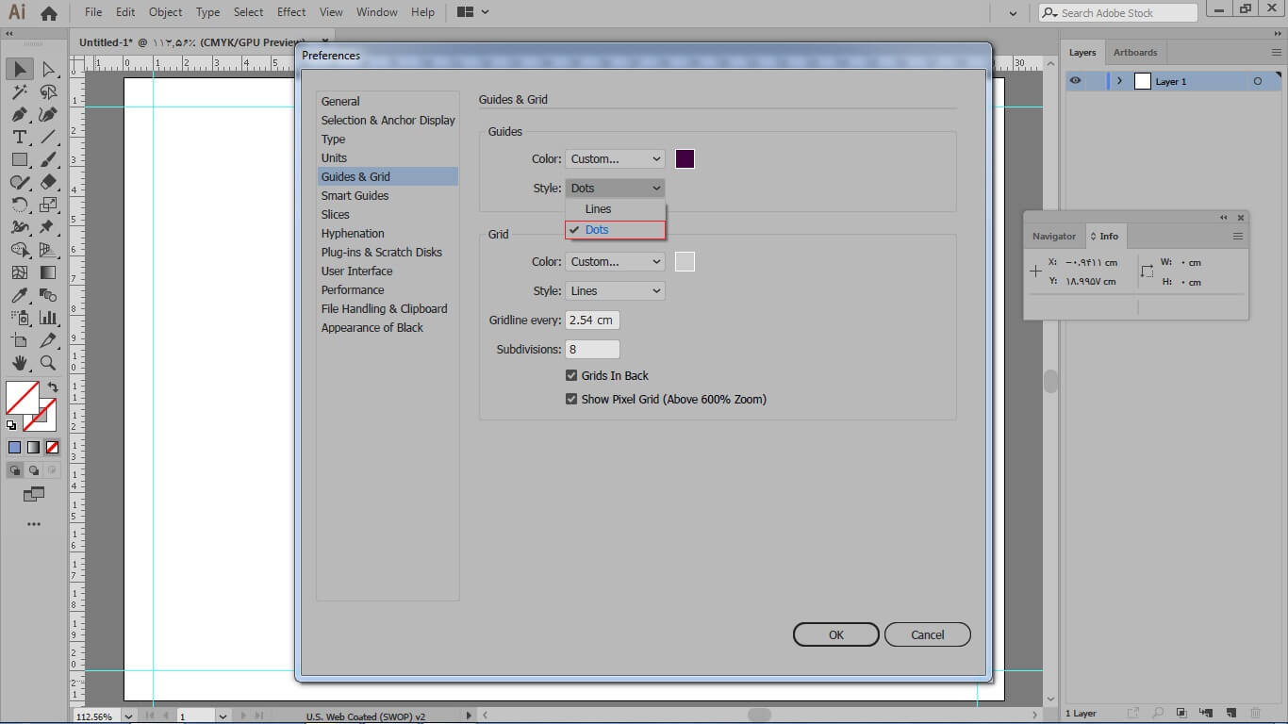Click the Eyedropper tool
This screenshot has width=1288, height=724.
[19, 295]
